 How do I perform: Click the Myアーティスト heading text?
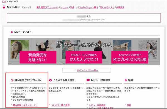23,32
